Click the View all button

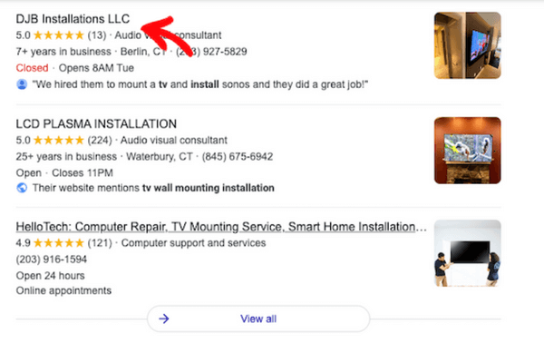coord(258,319)
